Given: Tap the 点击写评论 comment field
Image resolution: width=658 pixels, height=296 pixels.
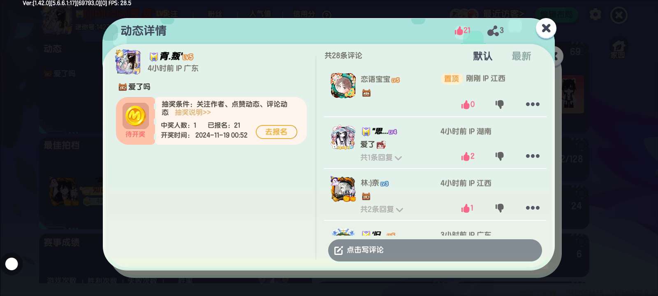Looking at the screenshot, I should (x=435, y=250).
